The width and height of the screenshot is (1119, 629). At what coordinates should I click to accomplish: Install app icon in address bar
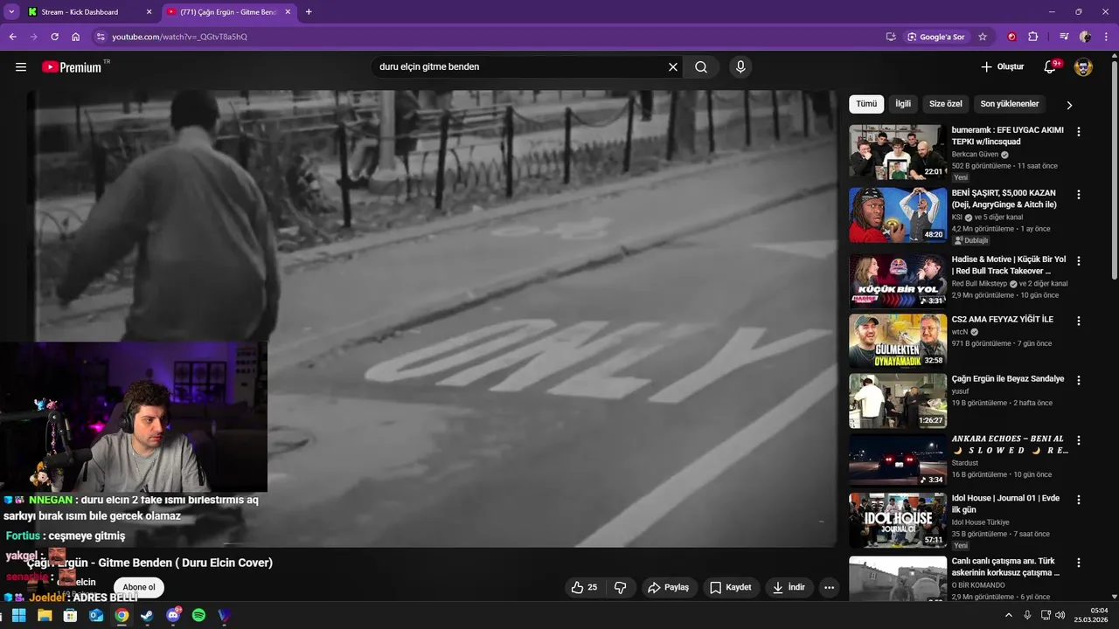tap(891, 37)
